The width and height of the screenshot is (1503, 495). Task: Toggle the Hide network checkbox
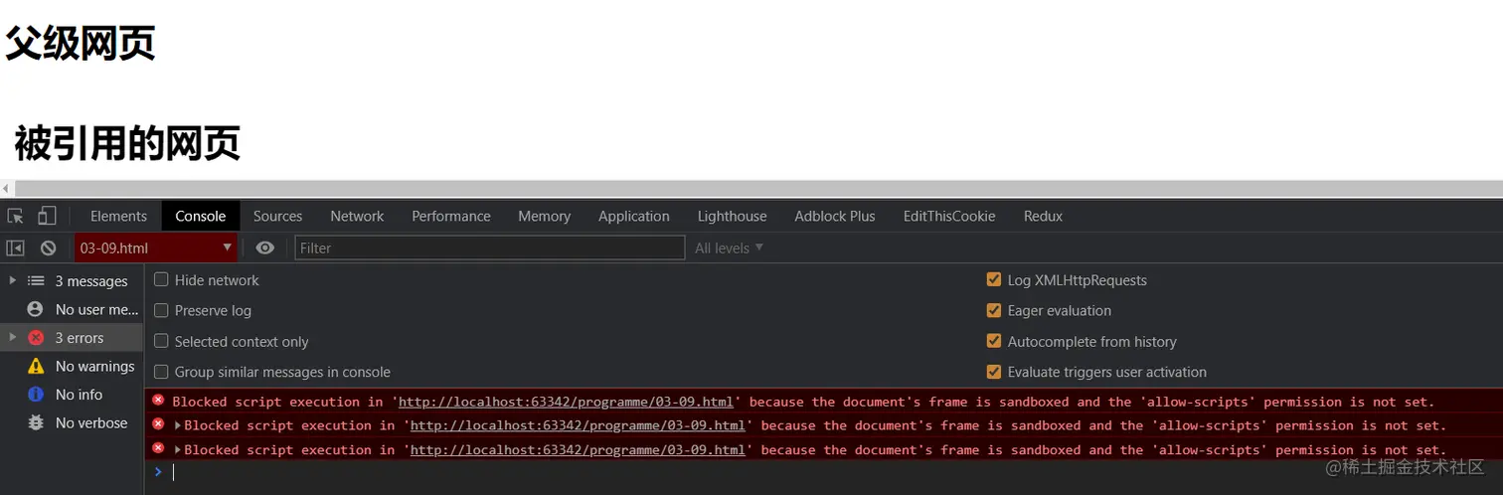(161, 280)
